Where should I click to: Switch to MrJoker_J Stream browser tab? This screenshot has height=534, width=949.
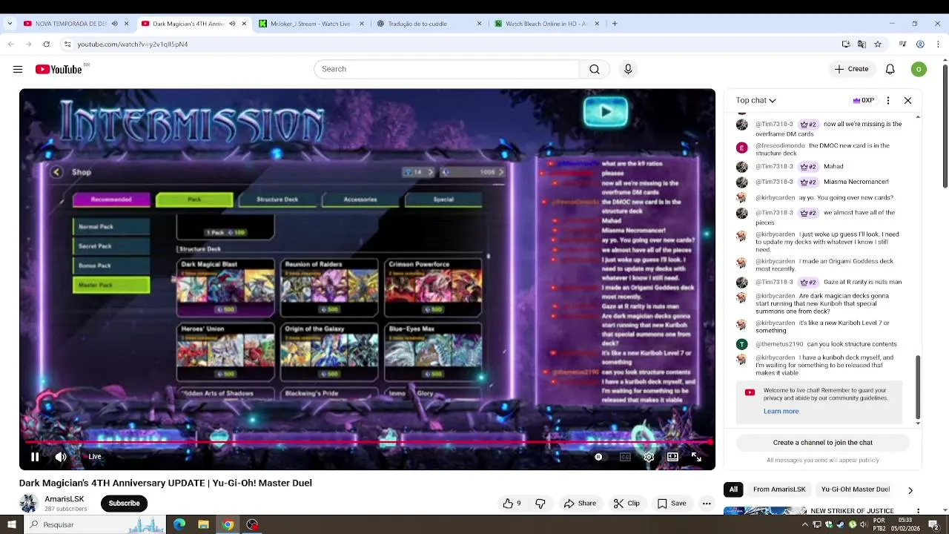[x=310, y=24]
